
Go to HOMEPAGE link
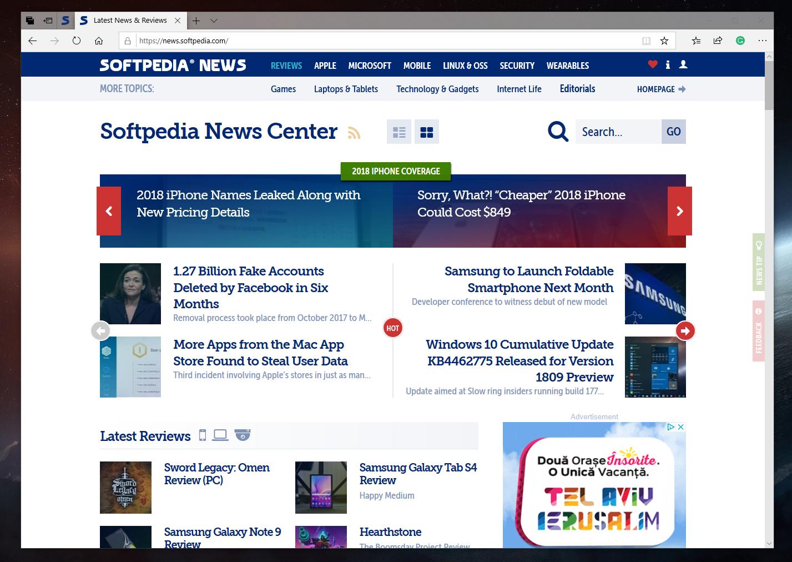(661, 89)
